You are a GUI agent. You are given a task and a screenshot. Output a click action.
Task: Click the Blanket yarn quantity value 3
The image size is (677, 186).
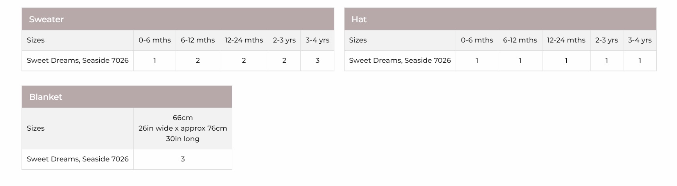(183, 159)
